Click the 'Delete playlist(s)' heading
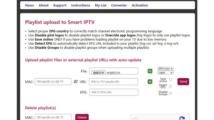 [41, 108]
